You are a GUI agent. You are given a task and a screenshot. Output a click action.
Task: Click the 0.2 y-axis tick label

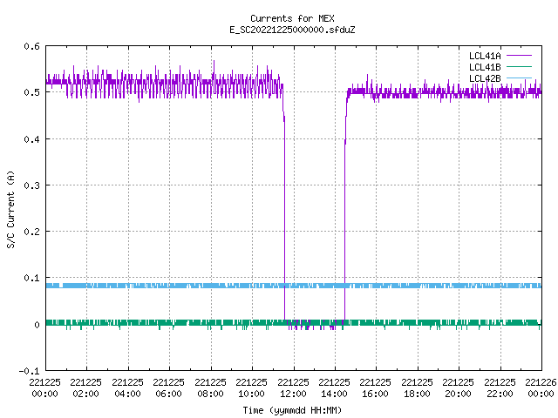[31, 232]
